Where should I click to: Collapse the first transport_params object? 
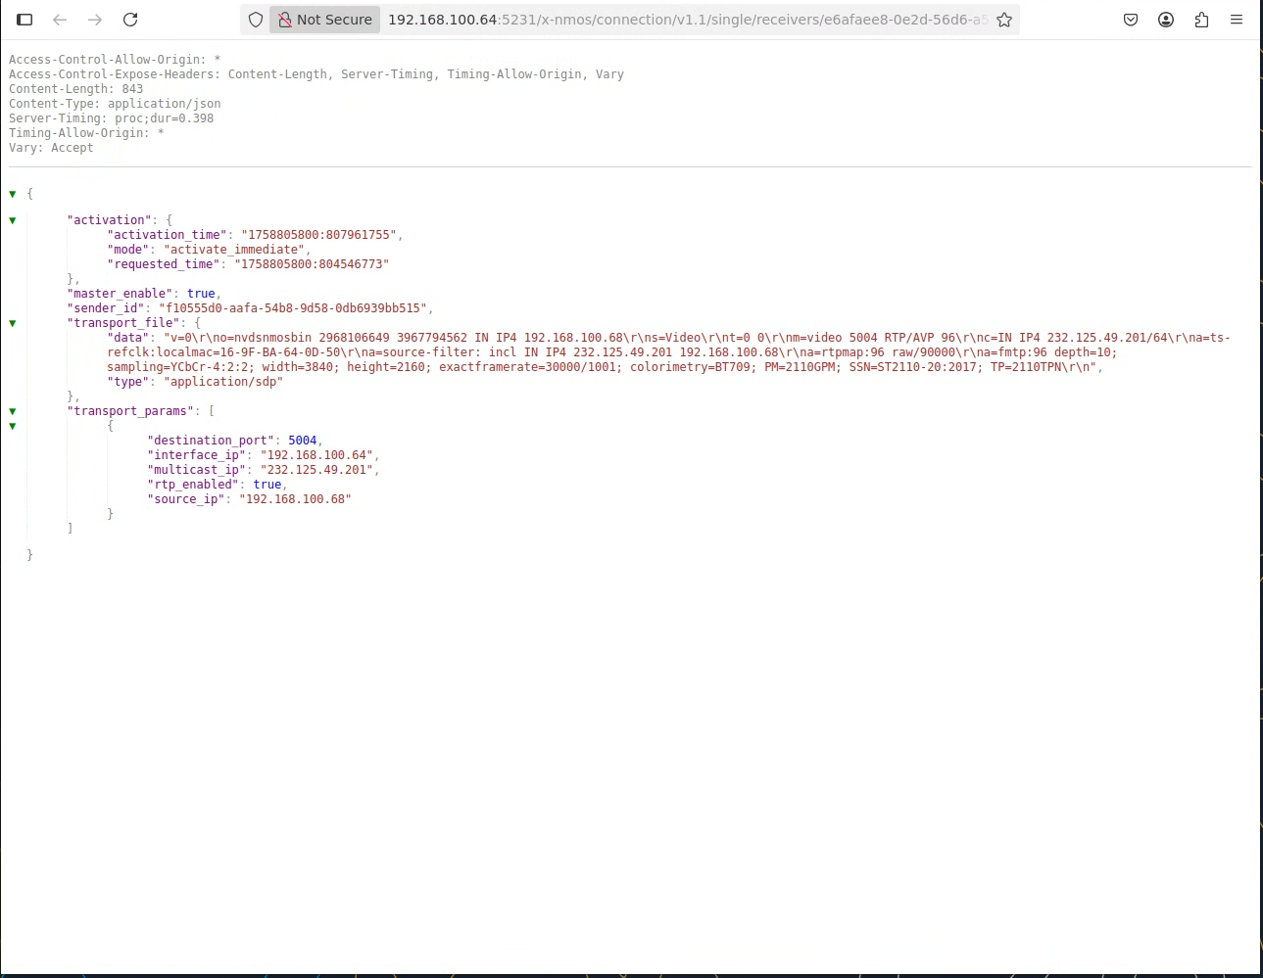pos(13,426)
